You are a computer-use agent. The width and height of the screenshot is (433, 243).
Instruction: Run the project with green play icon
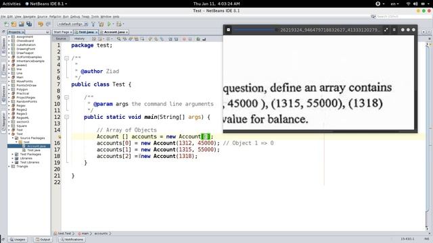coord(109,24)
